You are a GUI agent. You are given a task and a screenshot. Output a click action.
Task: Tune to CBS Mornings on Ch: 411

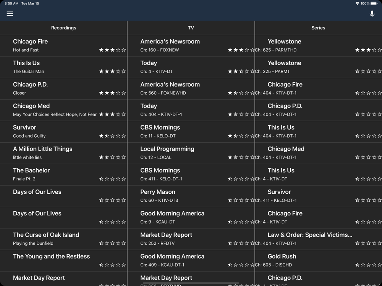(191, 174)
